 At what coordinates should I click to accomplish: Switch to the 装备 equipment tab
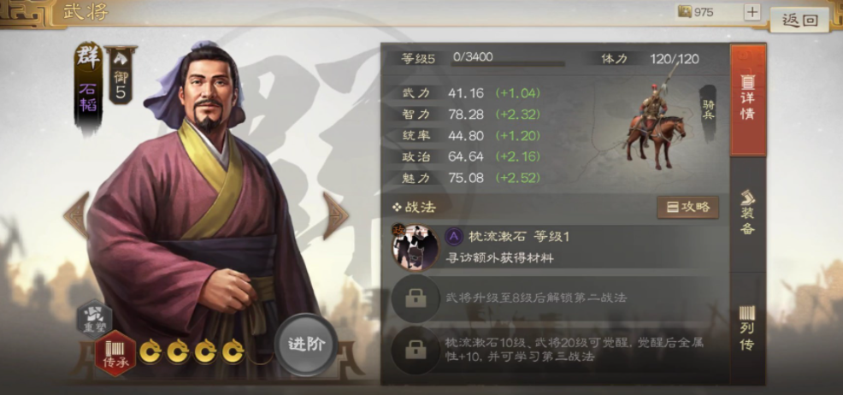coord(748,214)
